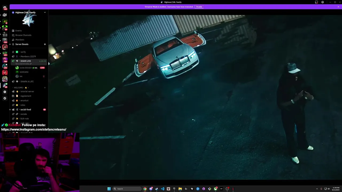Open the regulament channel
The image size is (342, 192).
(x=26, y=96)
